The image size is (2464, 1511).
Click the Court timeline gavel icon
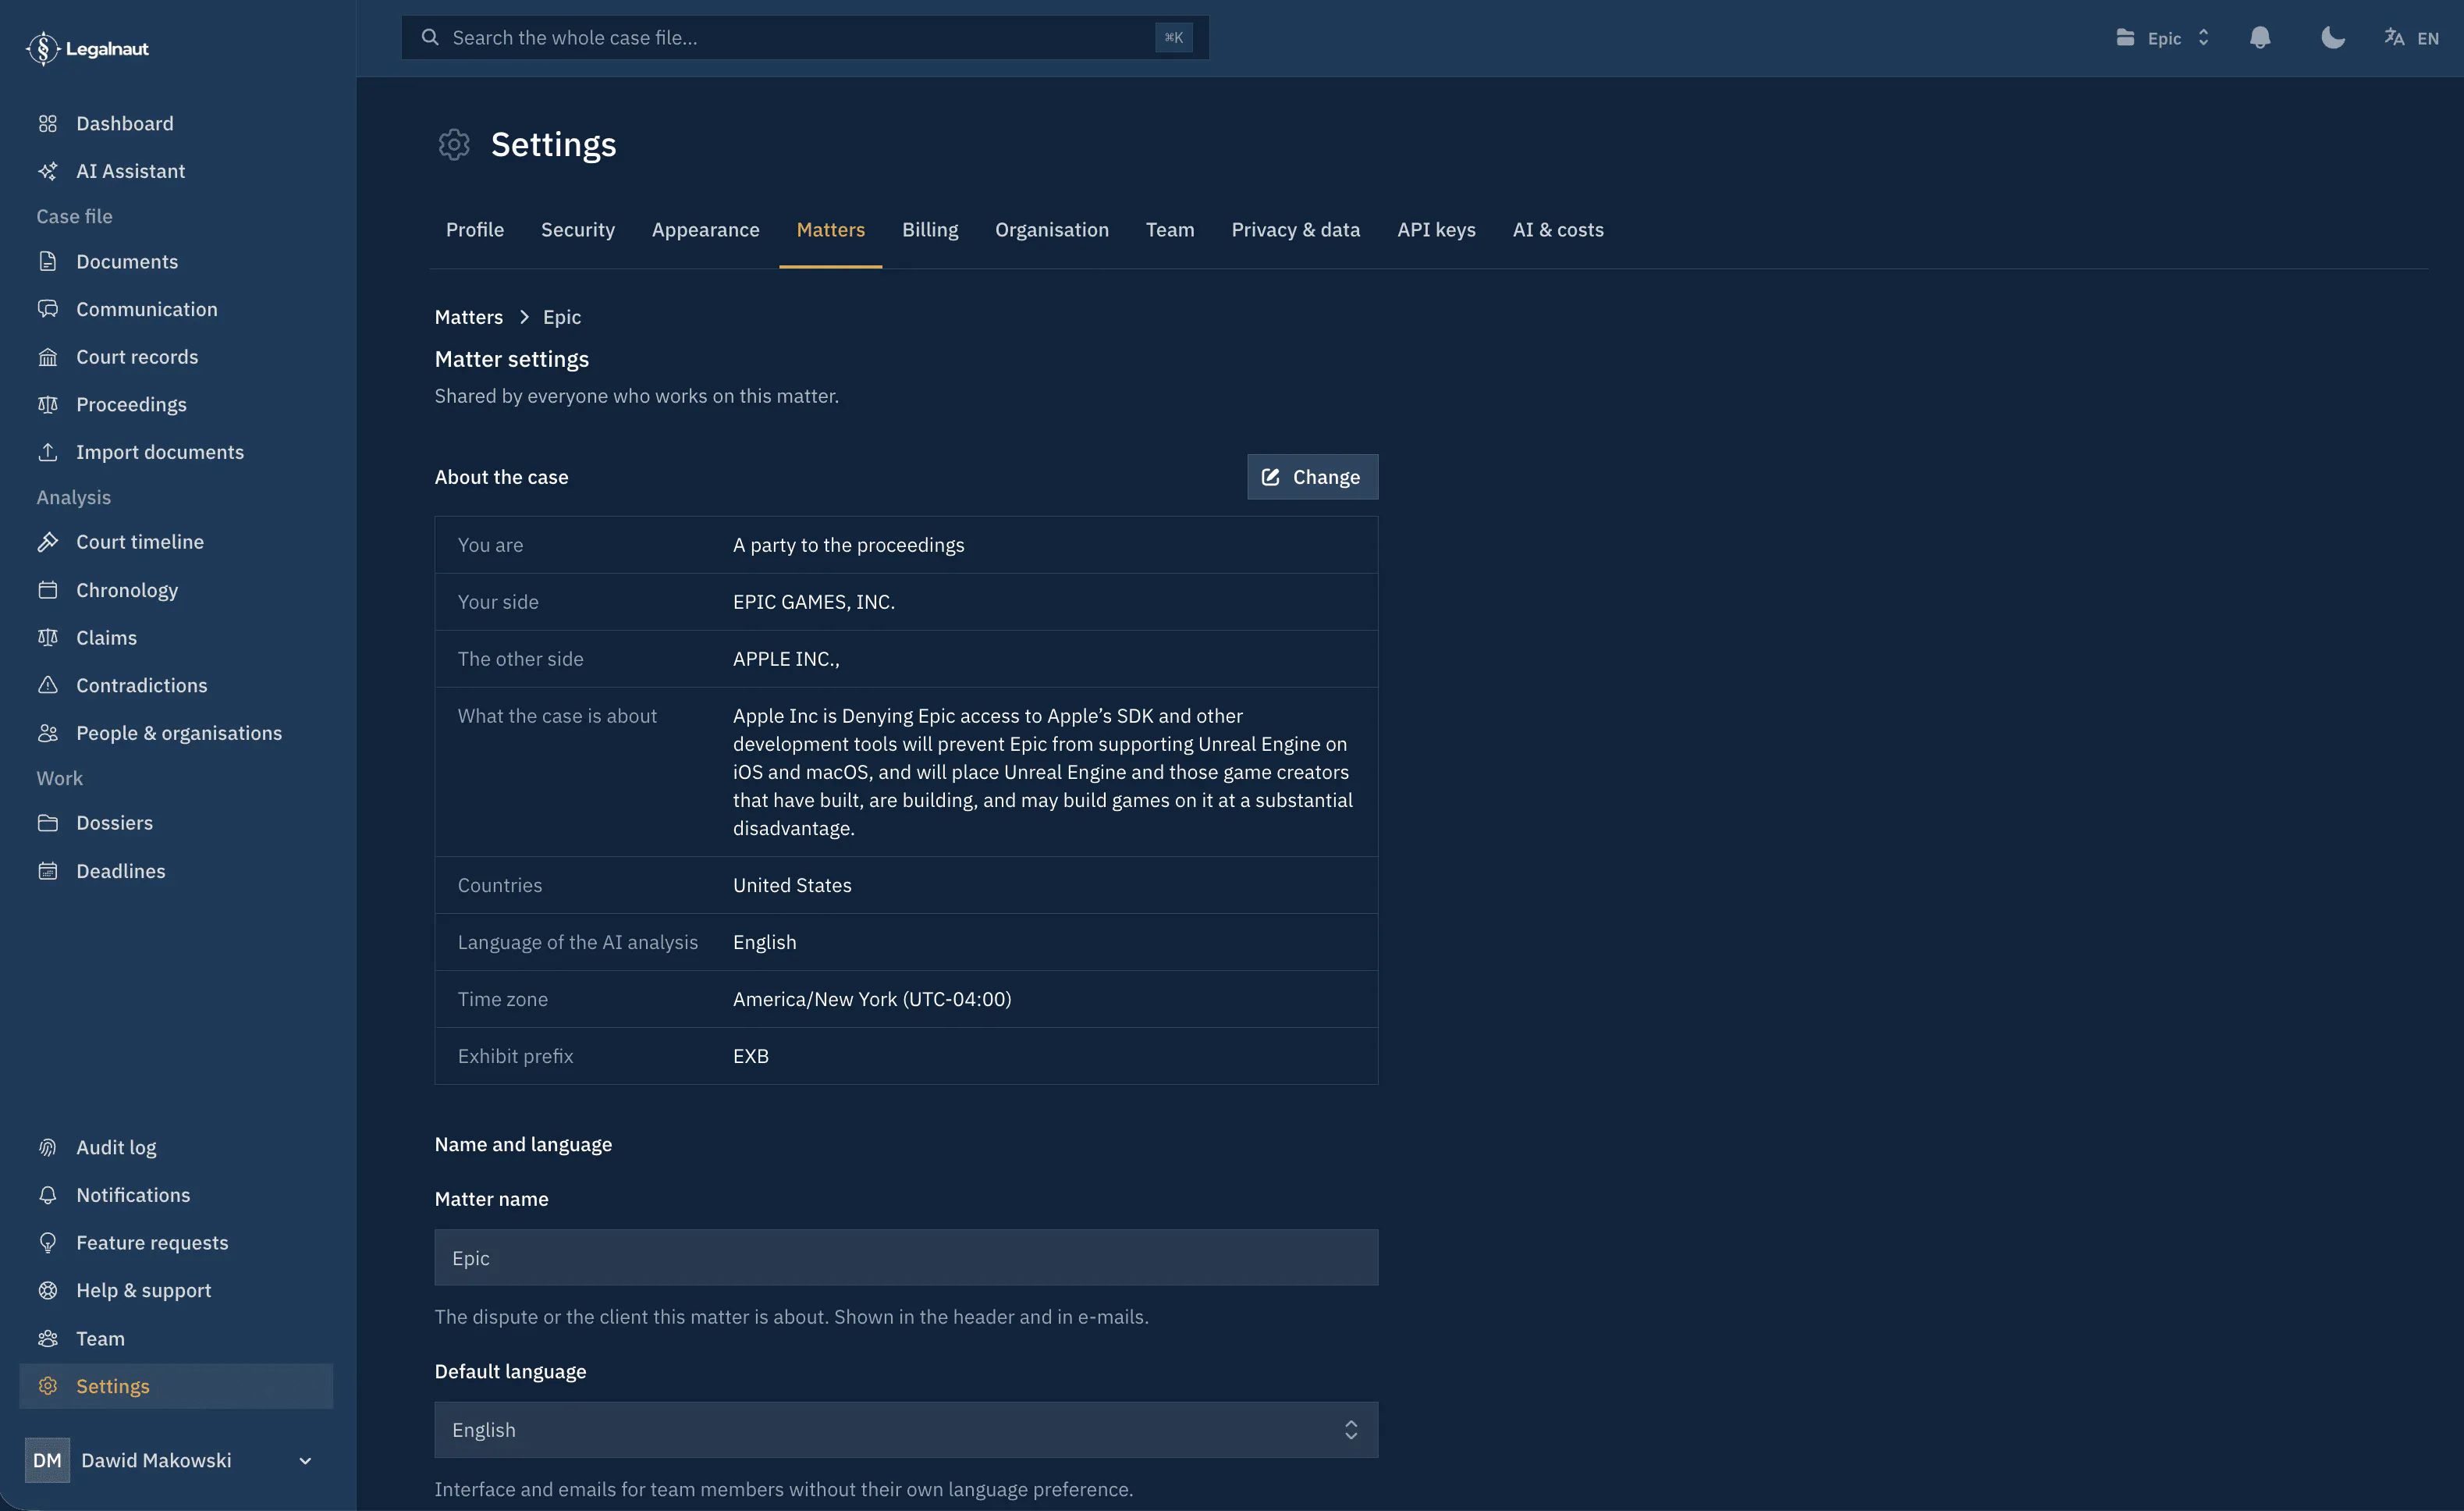click(x=47, y=542)
